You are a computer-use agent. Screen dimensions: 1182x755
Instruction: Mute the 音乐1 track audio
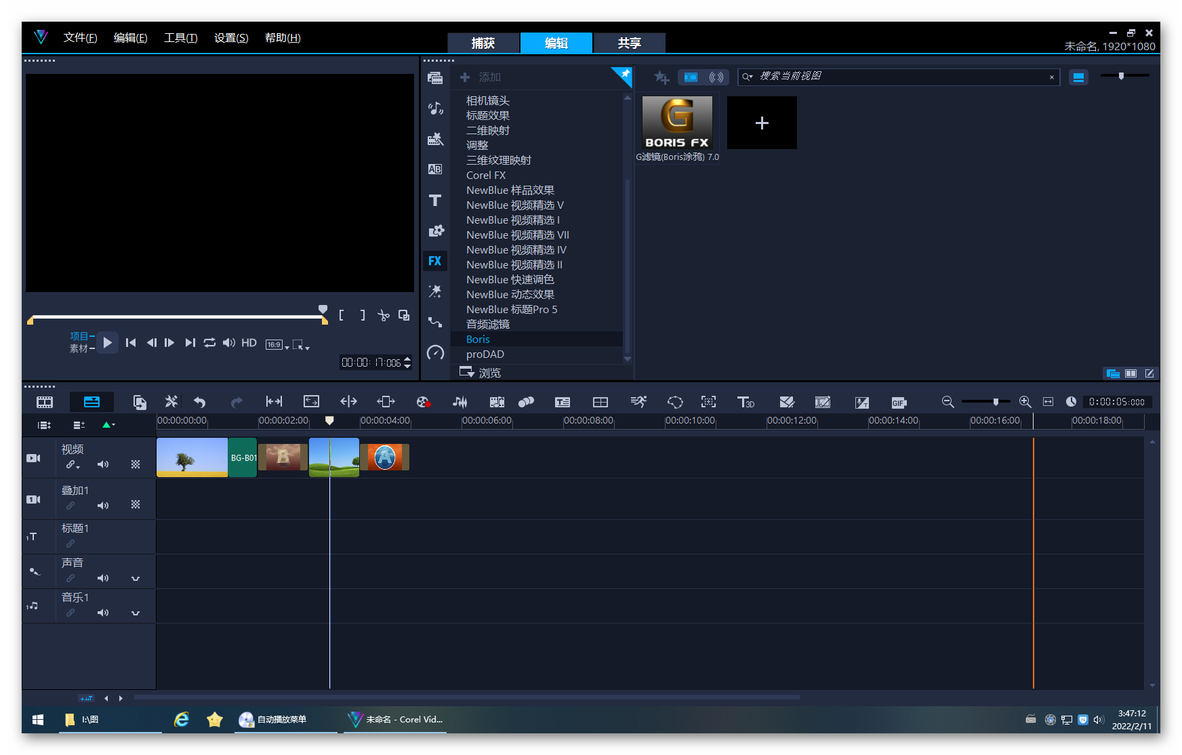coord(103,613)
